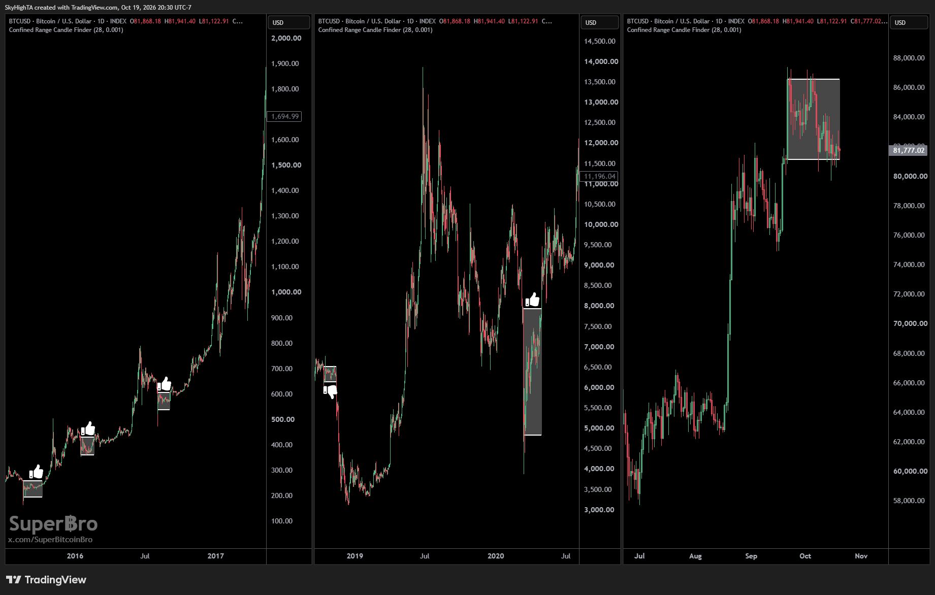
Task: Open the SkyHighTA created with TradingView.com header link
Action: coord(98,8)
